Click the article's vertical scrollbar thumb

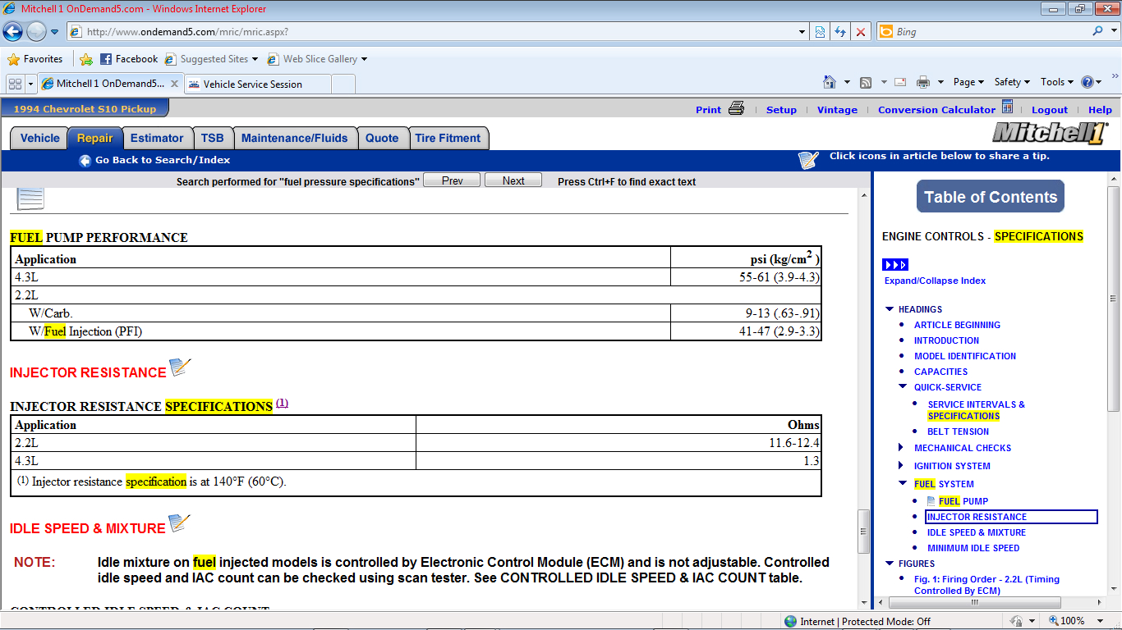863,531
